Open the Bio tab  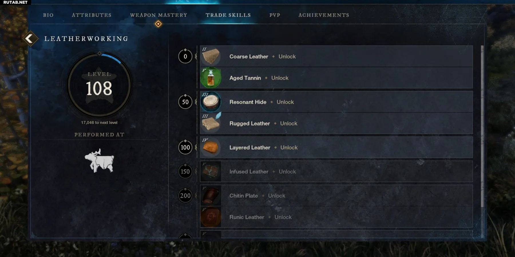click(x=48, y=15)
